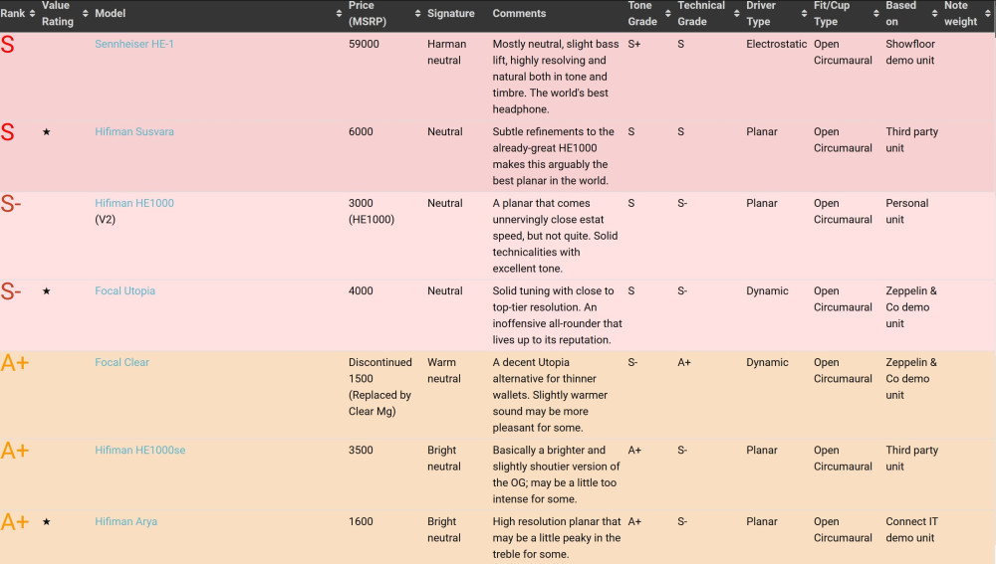The height and width of the screenshot is (564, 996).
Task: Click the Model column header text
Action: (110, 13)
